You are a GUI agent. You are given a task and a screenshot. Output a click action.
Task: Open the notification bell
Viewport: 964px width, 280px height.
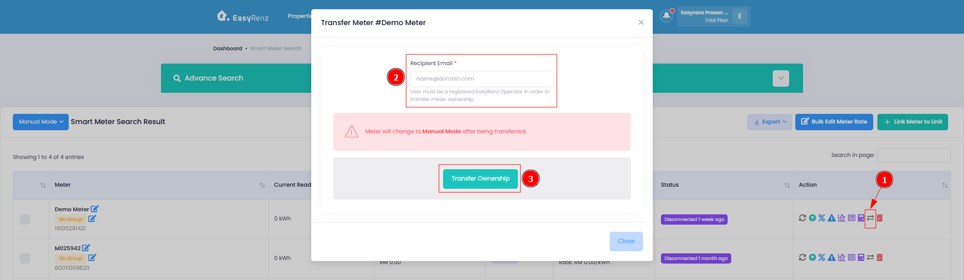(x=666, y=16)
